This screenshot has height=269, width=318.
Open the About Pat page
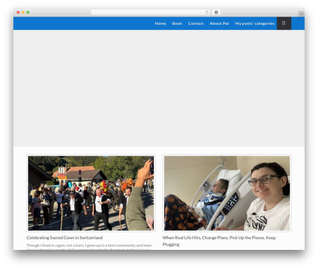(x=219, y=24)
